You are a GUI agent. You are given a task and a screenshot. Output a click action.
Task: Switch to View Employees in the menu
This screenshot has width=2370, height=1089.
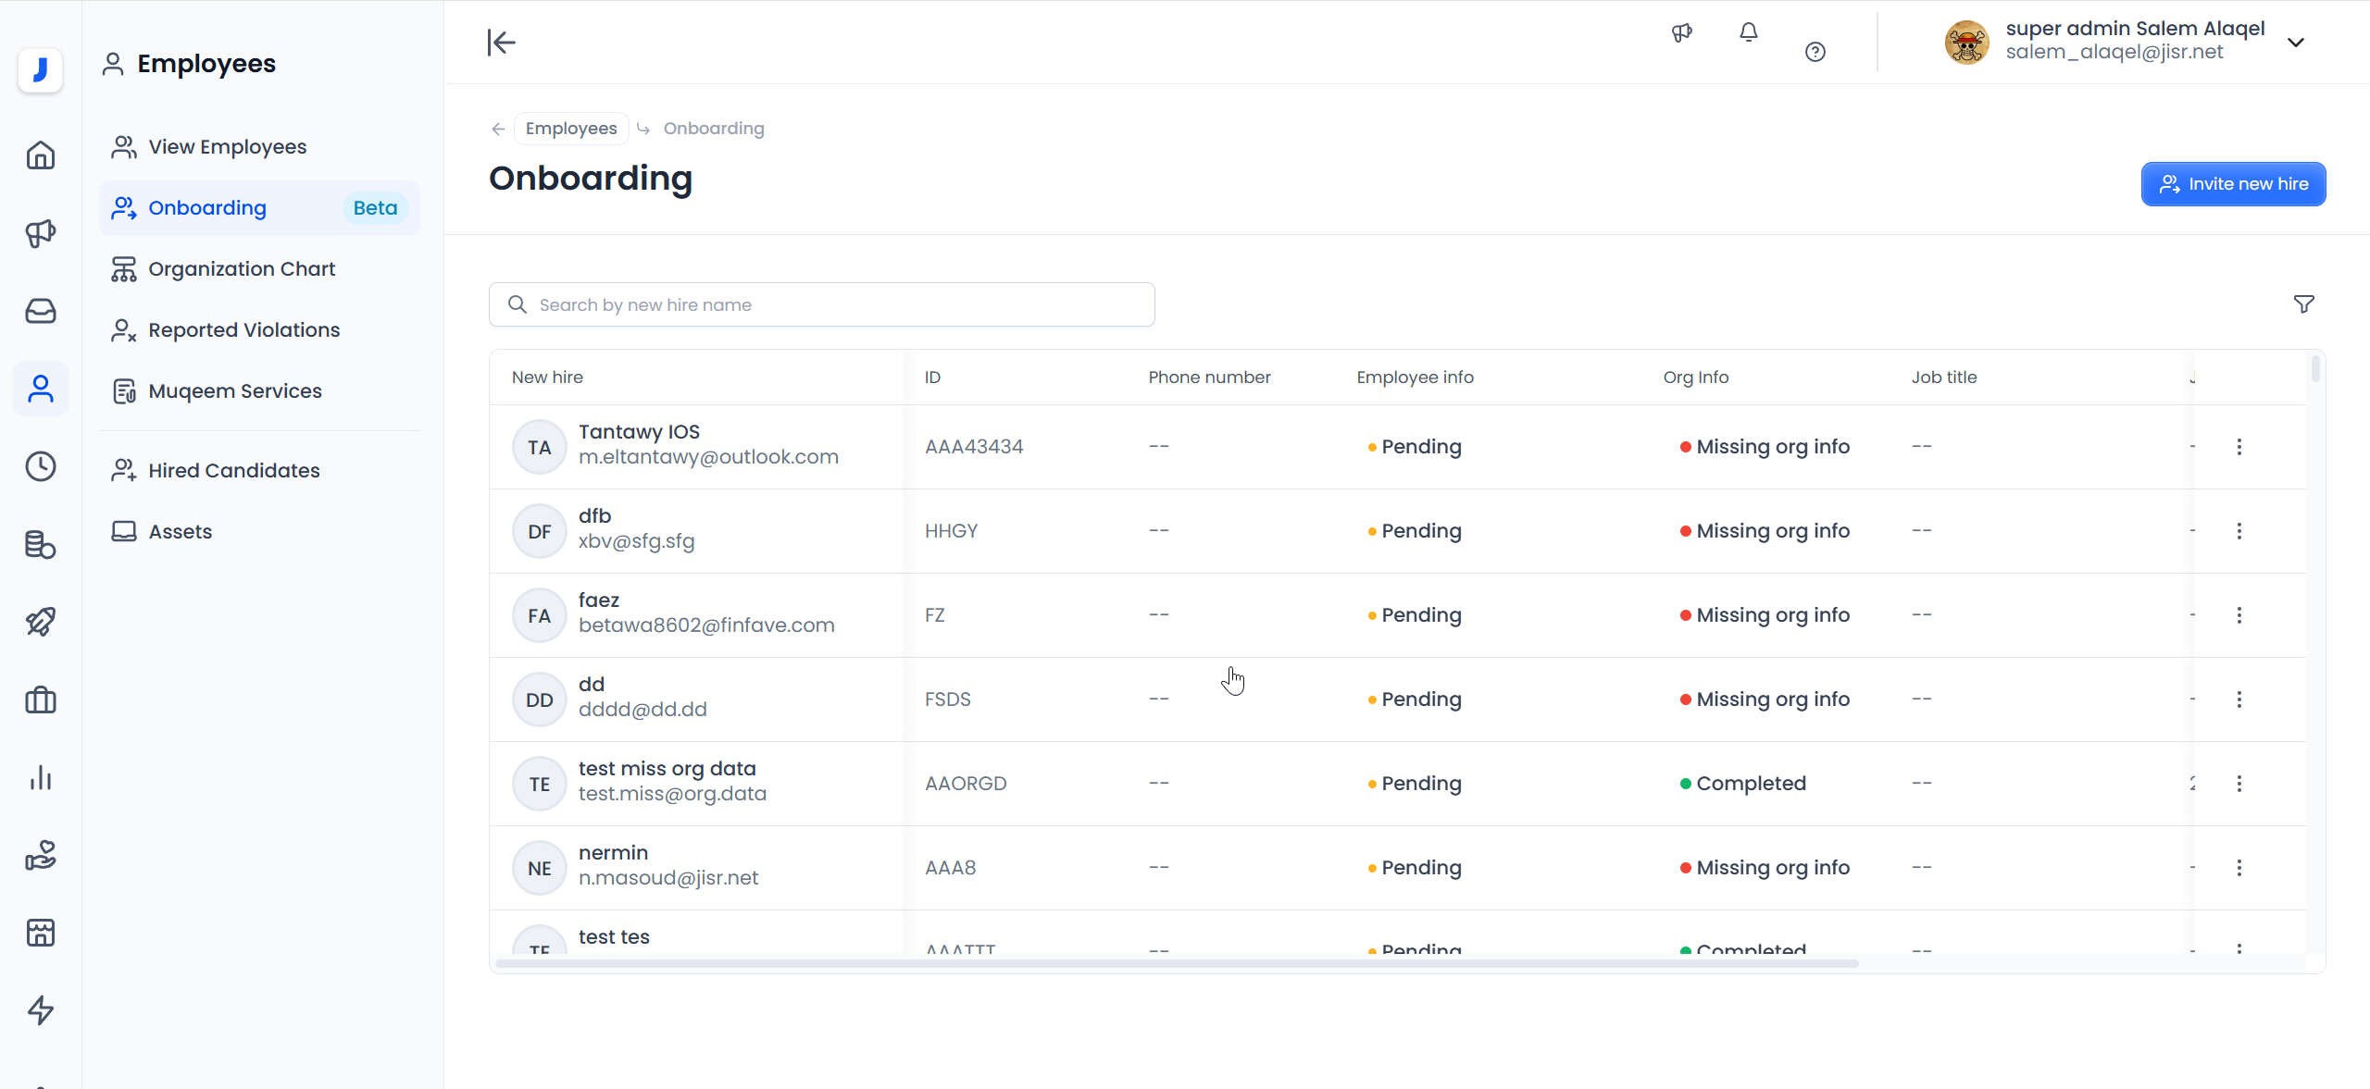(226, 146)
